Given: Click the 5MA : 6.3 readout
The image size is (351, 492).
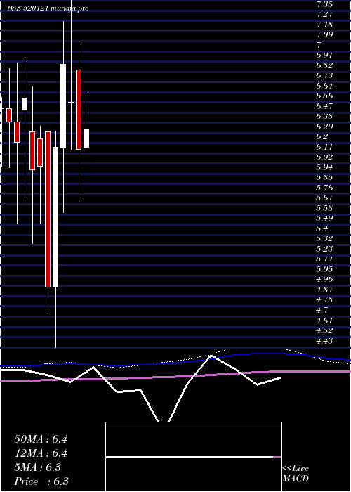Looking at the screenshot, I should 38,467.
